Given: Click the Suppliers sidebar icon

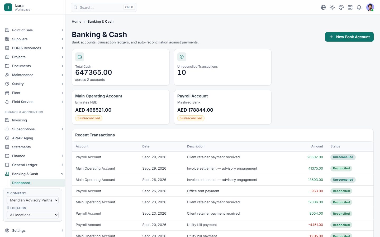Looking at the screenshot, I should [7, 39].
